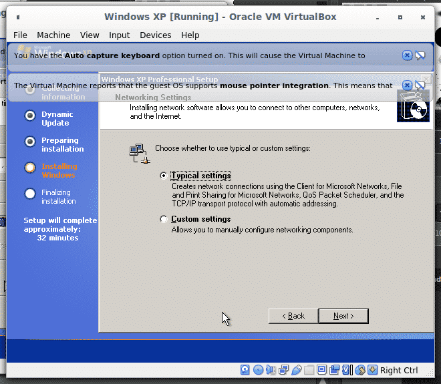Click the USB devices status icon

tap(297, 370)
